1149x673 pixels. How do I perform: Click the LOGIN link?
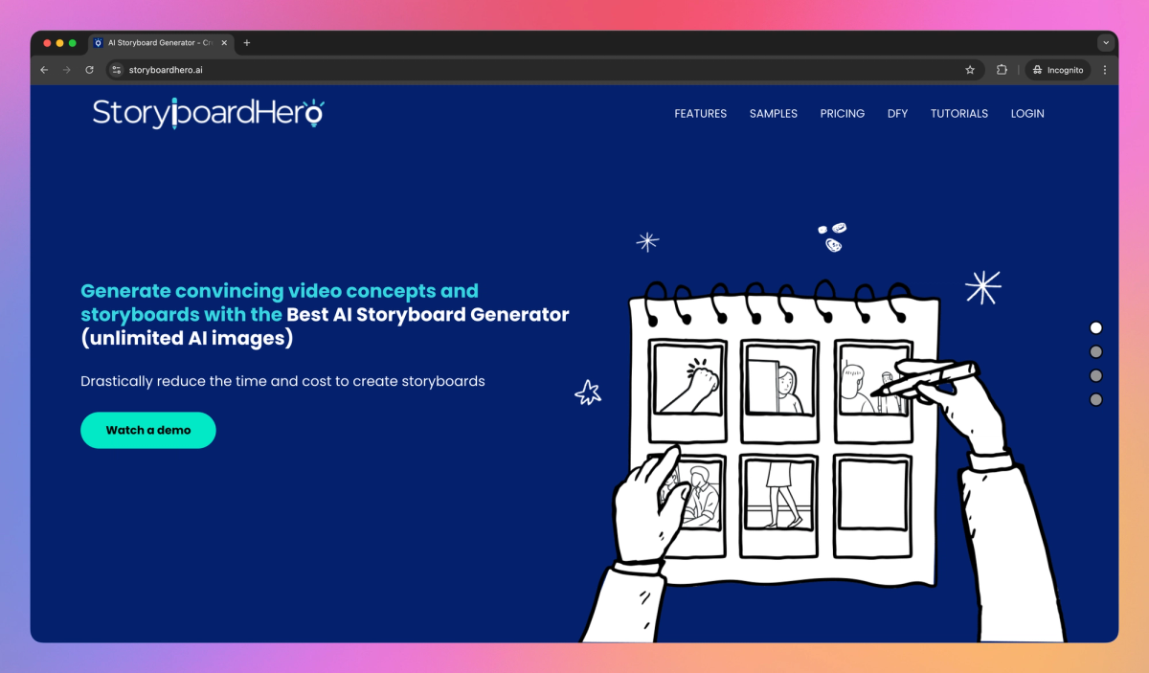pos(1027,114)
